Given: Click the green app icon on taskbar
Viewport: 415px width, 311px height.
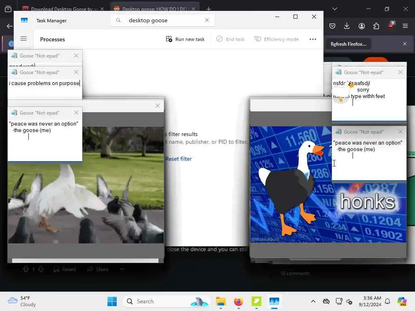Looking at the screenshot, I should 256,301.
